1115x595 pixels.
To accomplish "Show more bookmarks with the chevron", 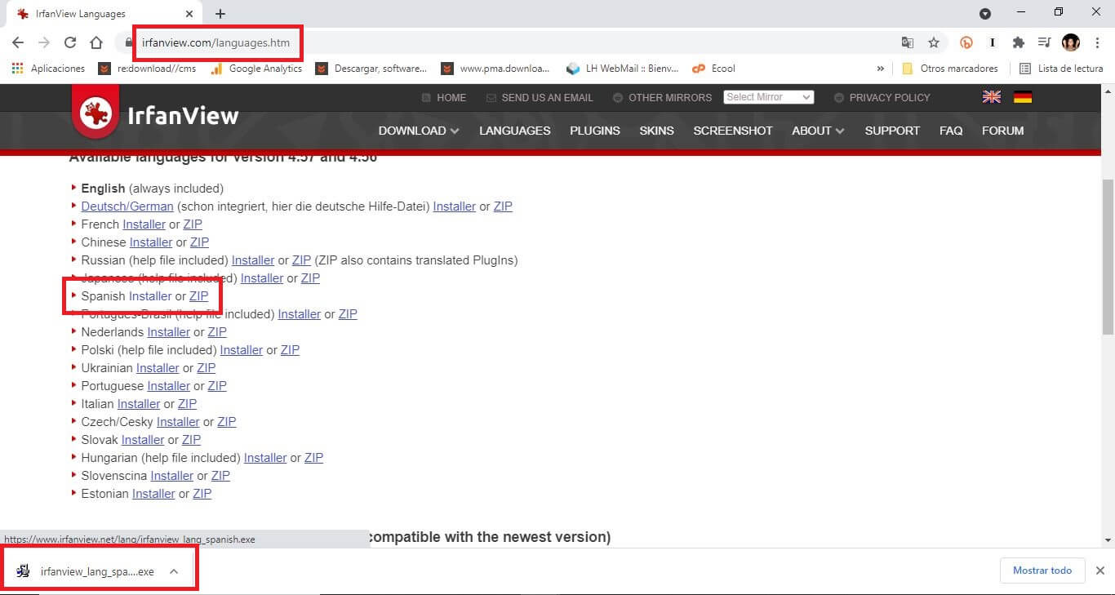I will pyautogui.click(x=880, y=69).
